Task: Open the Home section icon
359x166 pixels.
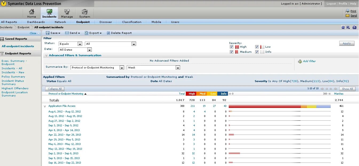Action: click(31, 12)
